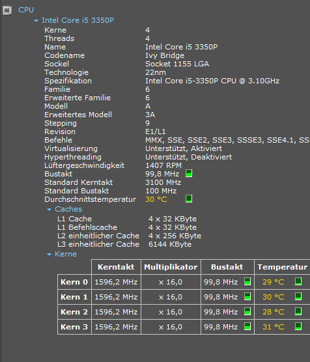Open the CPU section heading

point(26,10)
